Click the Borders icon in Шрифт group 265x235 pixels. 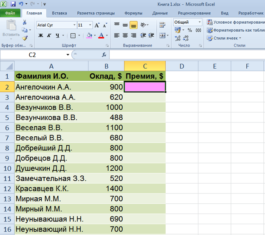(73, 36)
